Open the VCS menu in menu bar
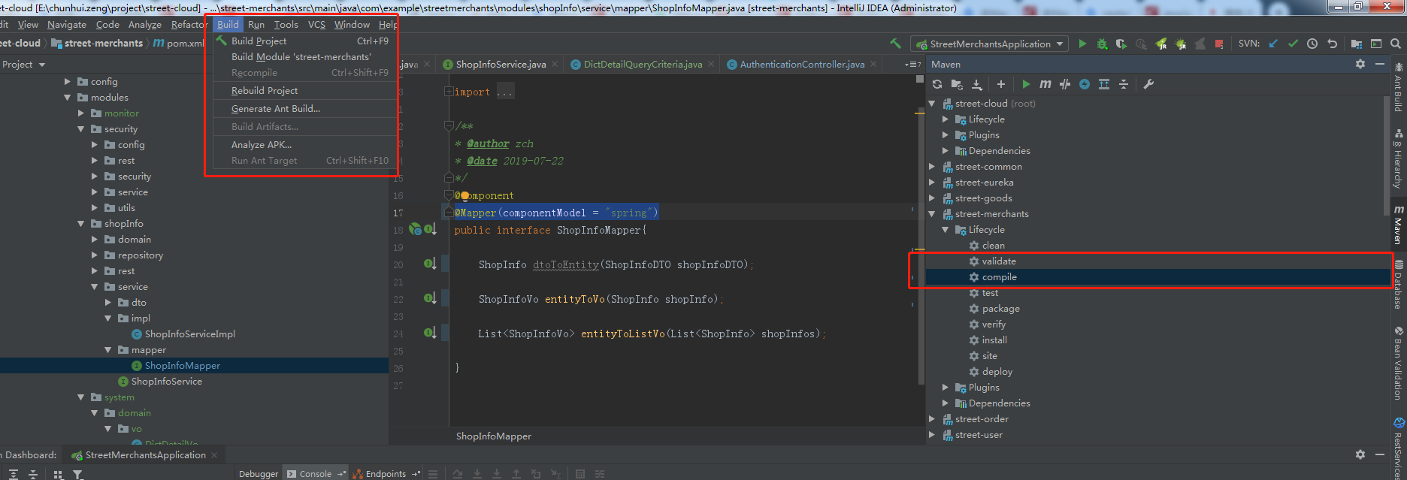The width and height of the screenshot is (1407, 480). [x=316, y=24]
